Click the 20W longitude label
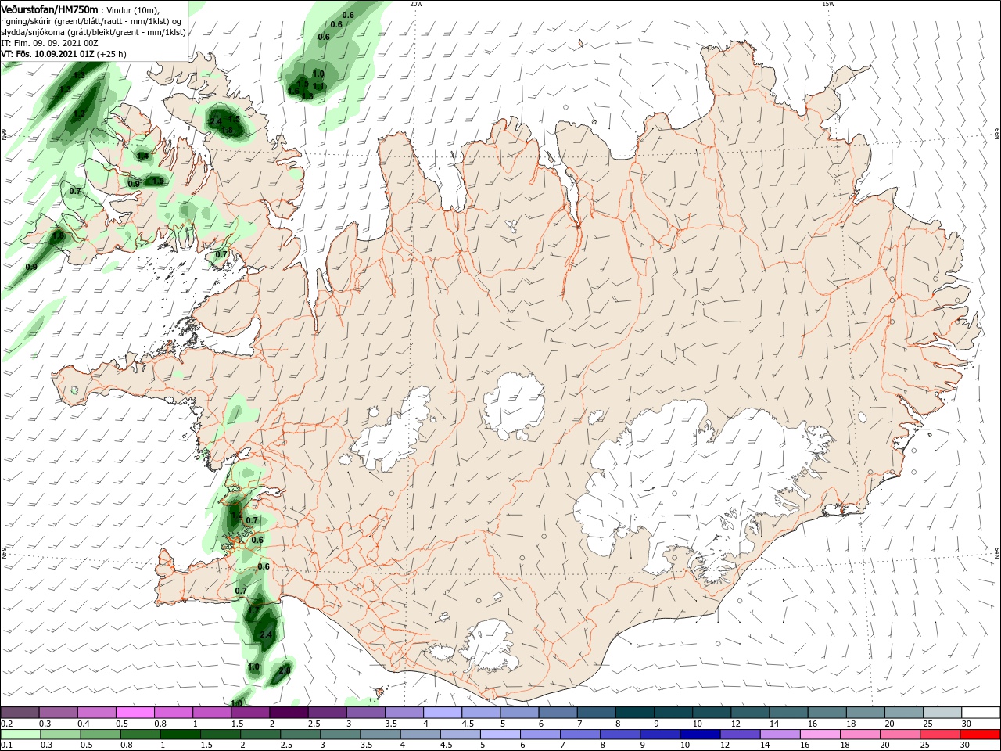Viewport: 1001px width, 751px height. (x=416, y=3)
